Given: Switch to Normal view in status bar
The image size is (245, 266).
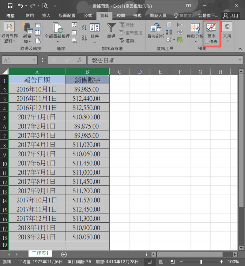Looking at the screenshot, I should (149, 262).
